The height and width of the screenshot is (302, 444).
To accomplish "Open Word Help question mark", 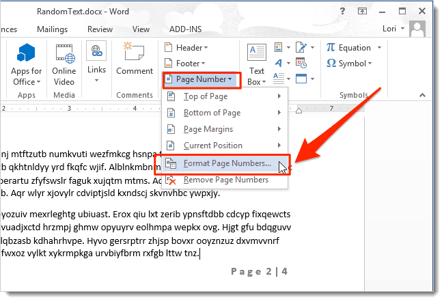I will tap(343, 12).
